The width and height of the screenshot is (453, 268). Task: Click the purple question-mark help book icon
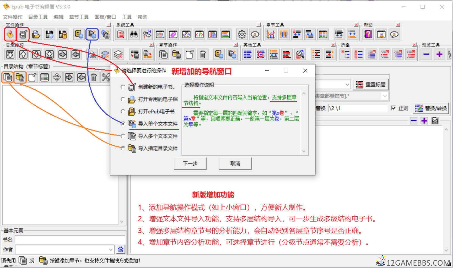click(368, 34)
